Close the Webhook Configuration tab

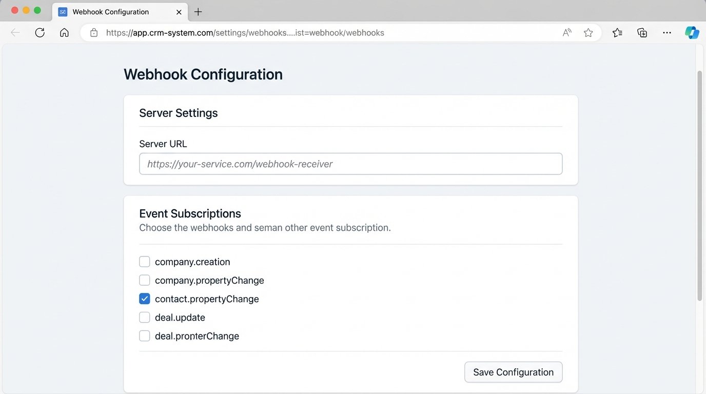pos(179,12)
